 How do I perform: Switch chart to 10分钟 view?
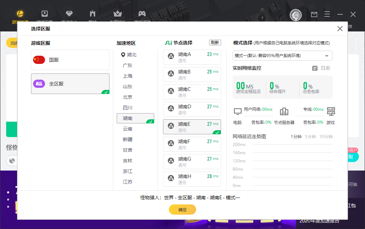click(x=326, y=137)
